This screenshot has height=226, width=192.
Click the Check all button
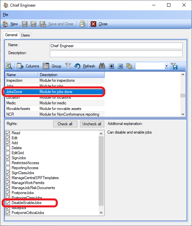coord(65,124)
